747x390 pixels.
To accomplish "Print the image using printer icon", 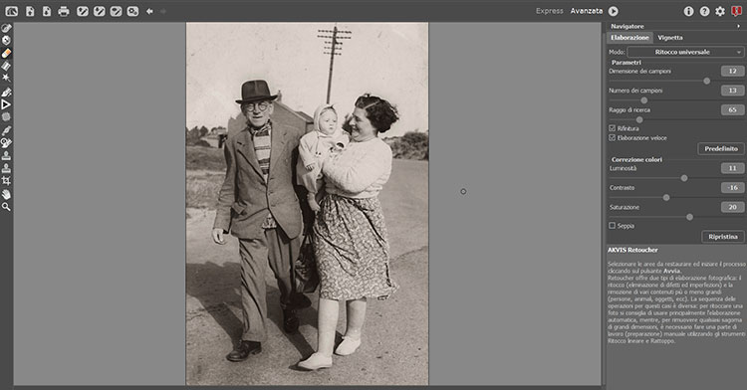I will [64, 11].
